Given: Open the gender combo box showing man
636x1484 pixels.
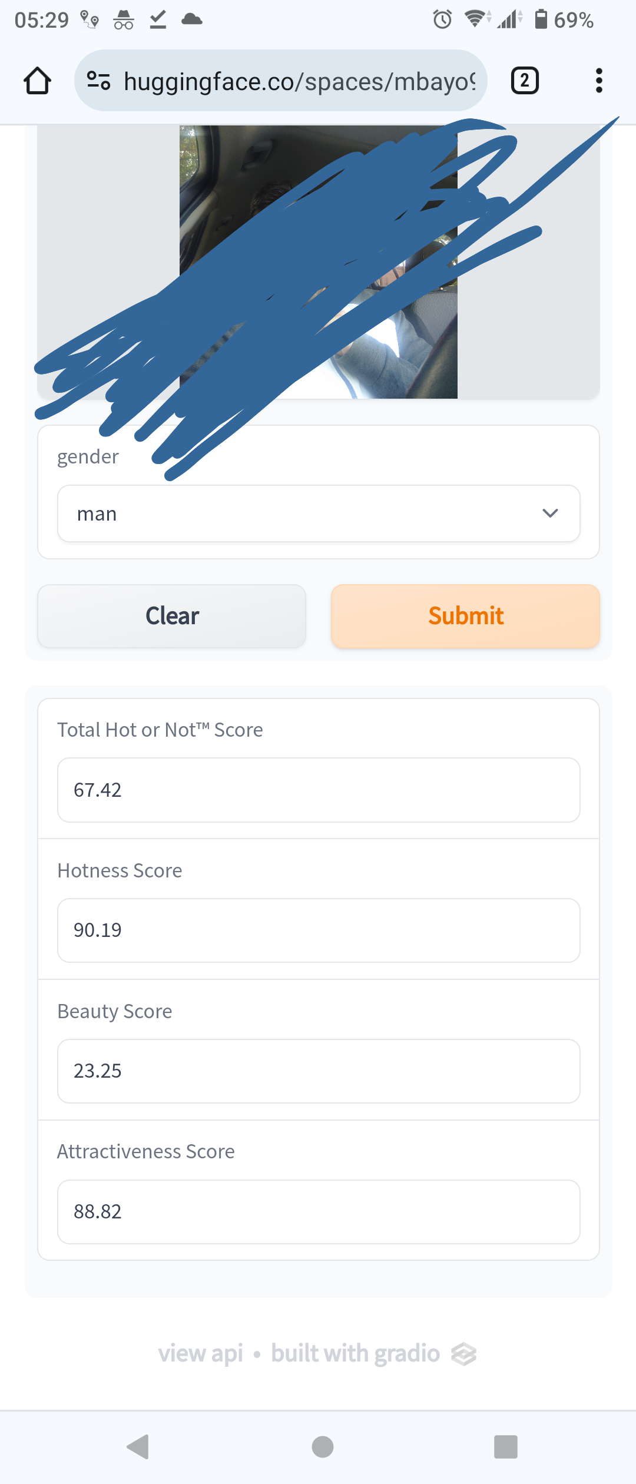Looking at the screenshot, I should coord(319,514).
